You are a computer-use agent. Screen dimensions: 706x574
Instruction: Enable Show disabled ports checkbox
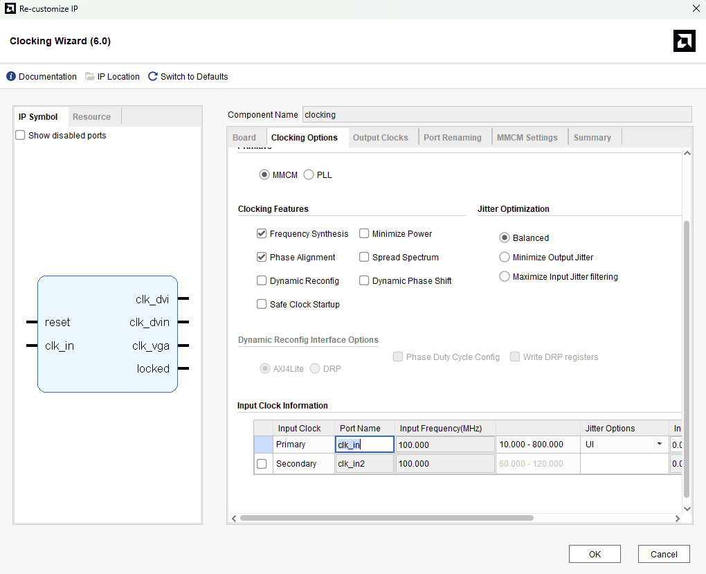21,136
